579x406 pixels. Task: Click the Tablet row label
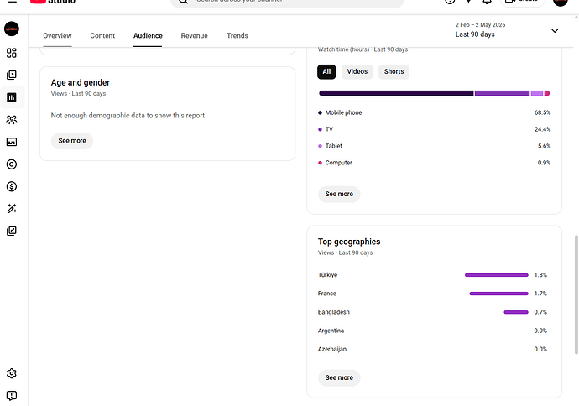(333, 146)
